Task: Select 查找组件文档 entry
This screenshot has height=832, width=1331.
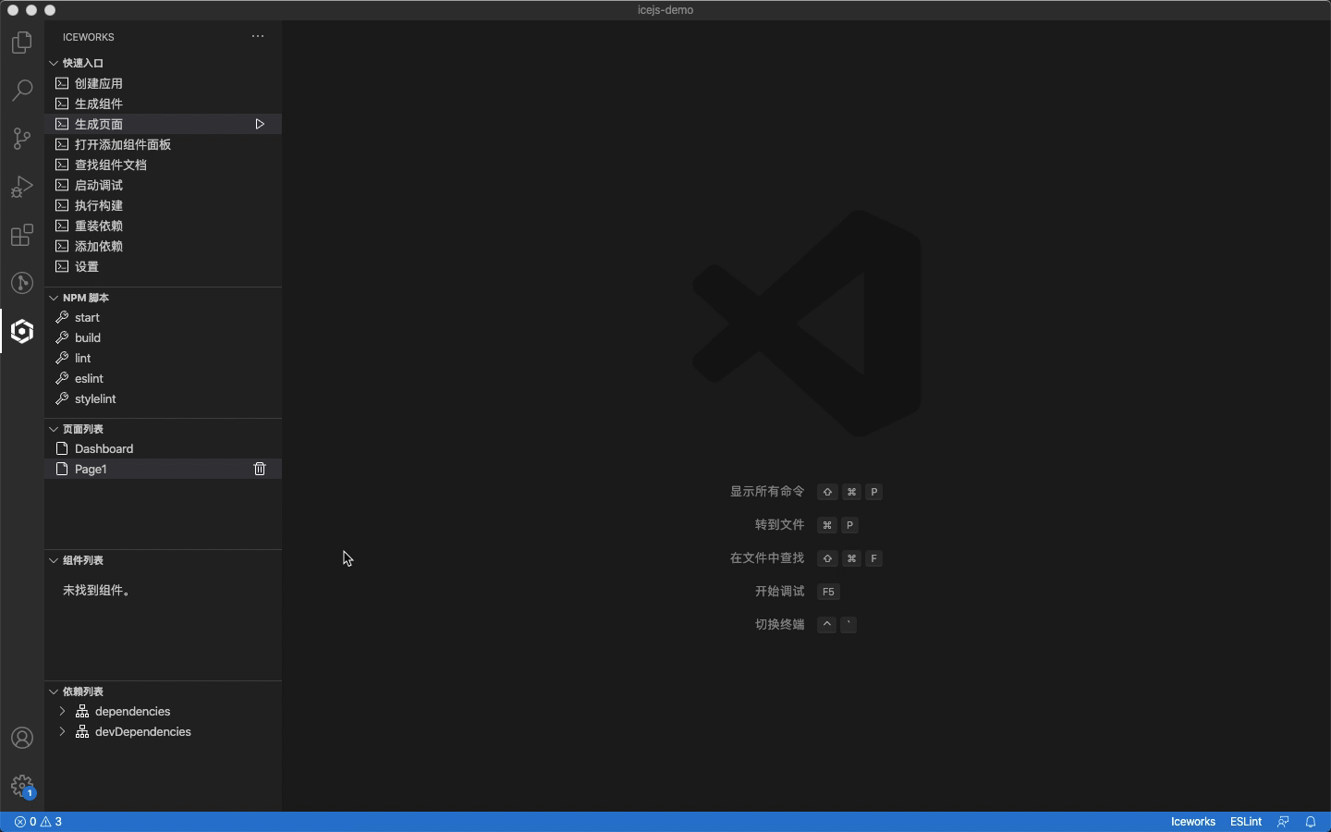Action: 163,165
